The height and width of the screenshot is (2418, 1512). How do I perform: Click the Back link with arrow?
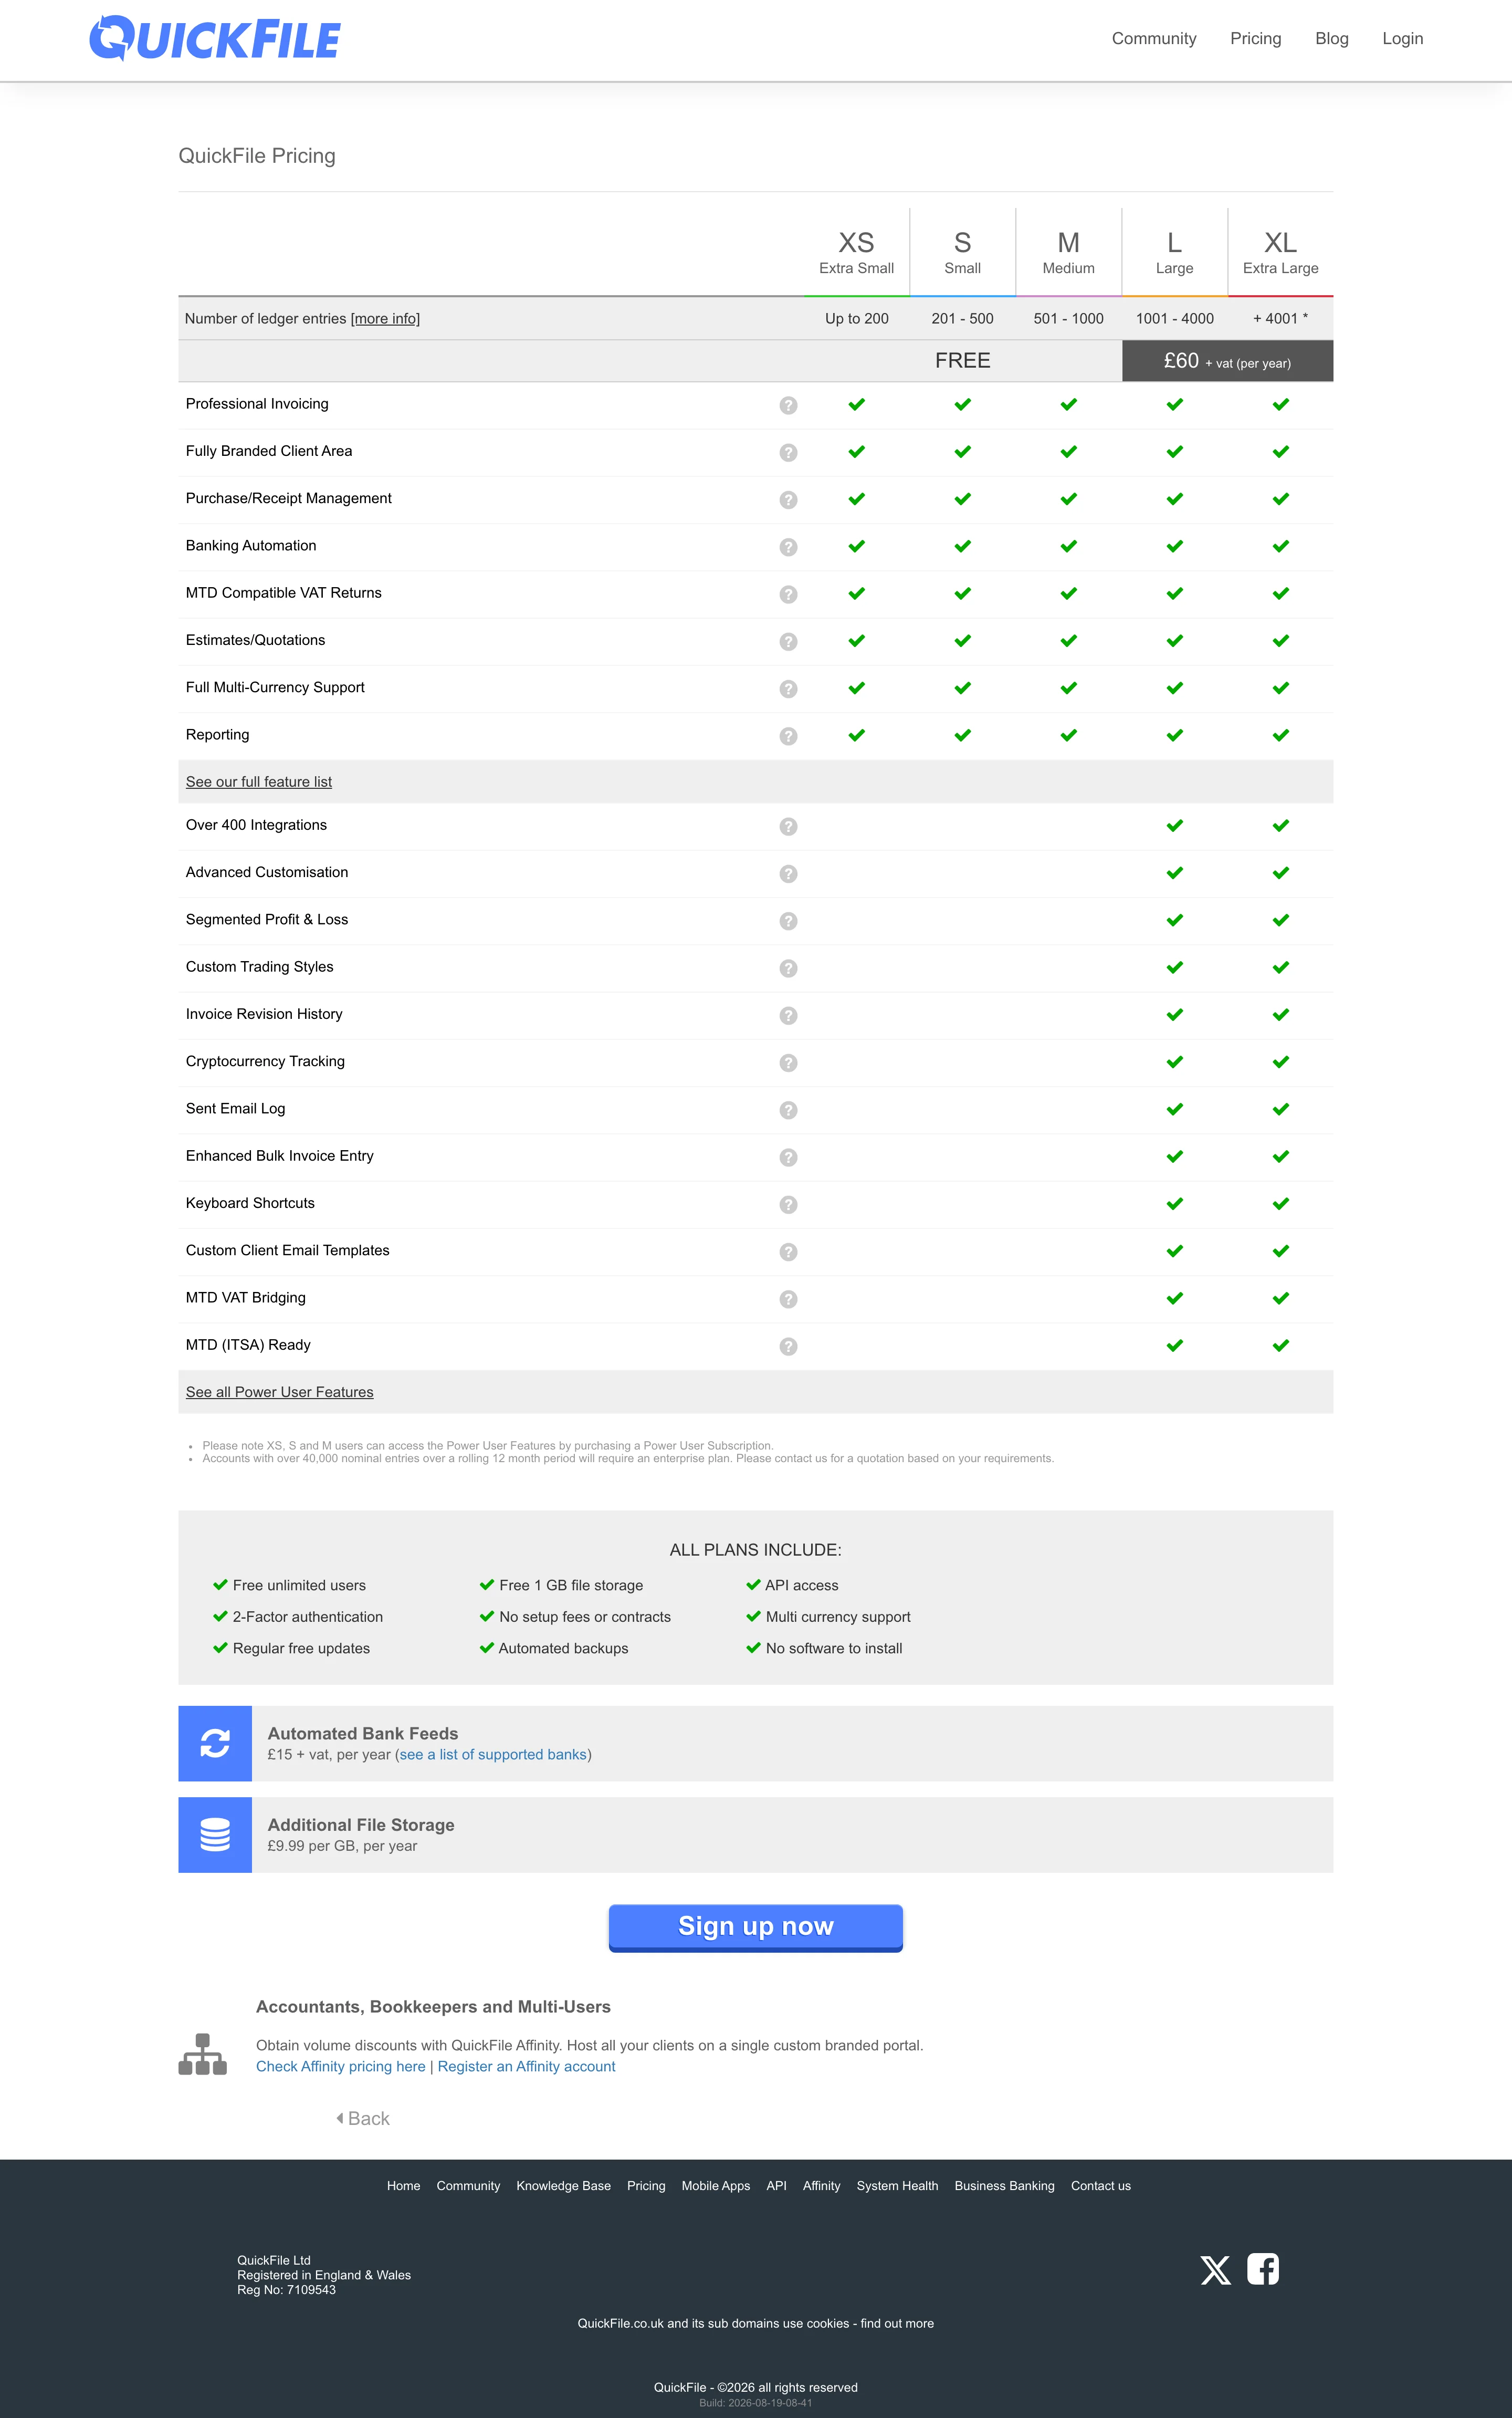(363, 2118)
